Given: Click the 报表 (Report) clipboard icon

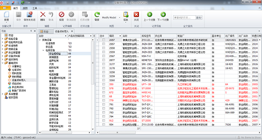Looking at the screenshot, I should (126, 15).
